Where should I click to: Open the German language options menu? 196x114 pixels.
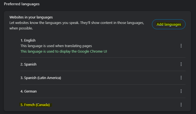point(181,91)
